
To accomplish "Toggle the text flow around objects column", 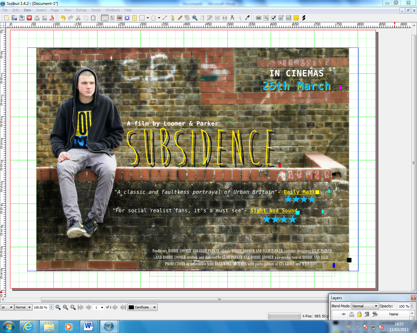I will pyautogui.click(x=367, y=314).
